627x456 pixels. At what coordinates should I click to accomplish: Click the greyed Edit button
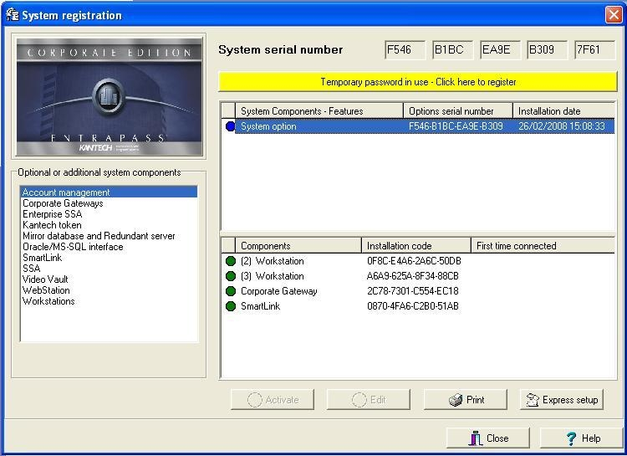click(369, 400)
